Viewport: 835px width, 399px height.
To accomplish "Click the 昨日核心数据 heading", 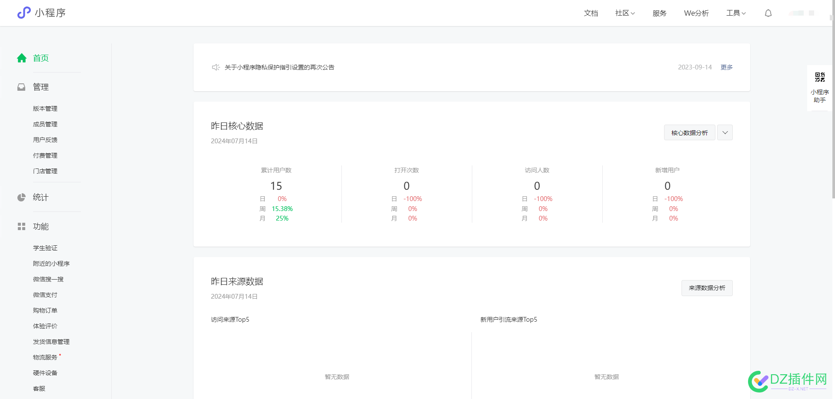I will pos(237,126).
